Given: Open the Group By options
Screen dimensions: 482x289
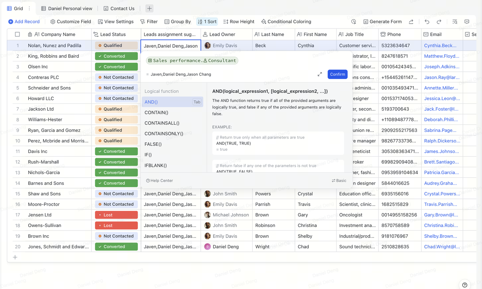Looking at the screenshot, I should 177,22.
